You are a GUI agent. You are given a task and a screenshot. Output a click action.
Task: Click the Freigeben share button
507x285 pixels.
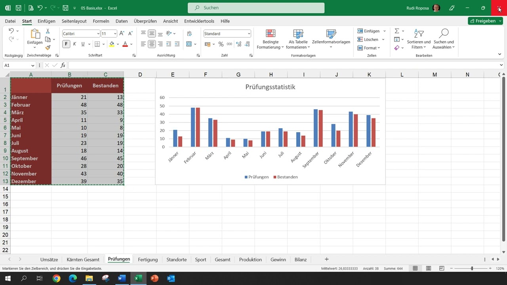(485, 21)
